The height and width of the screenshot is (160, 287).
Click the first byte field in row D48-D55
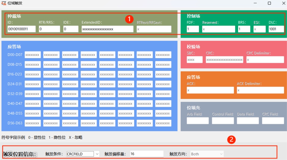pyautogui.click(x=33, y=113)
